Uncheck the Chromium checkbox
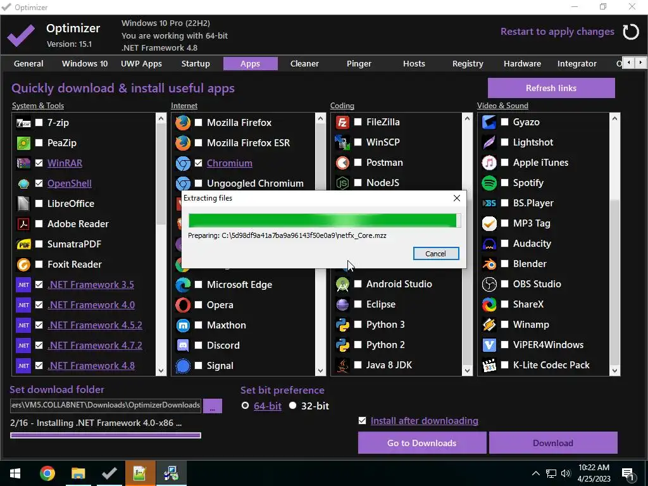648x486 pixels. [198, 163]
